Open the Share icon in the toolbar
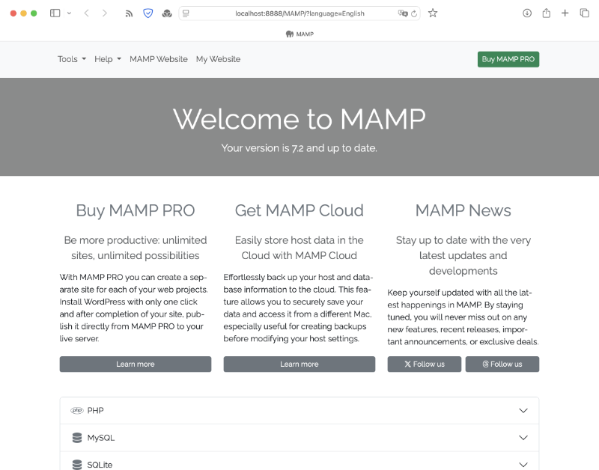The width and height of the screenshot is (599, 470). [547, 13]
